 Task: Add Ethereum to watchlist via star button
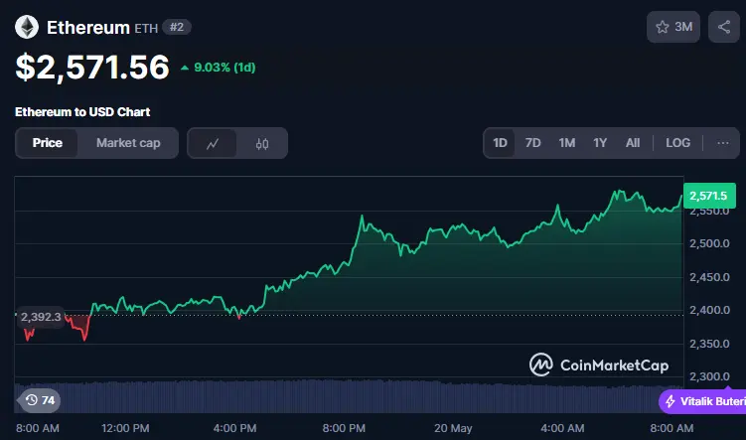[x=673, y=27]
